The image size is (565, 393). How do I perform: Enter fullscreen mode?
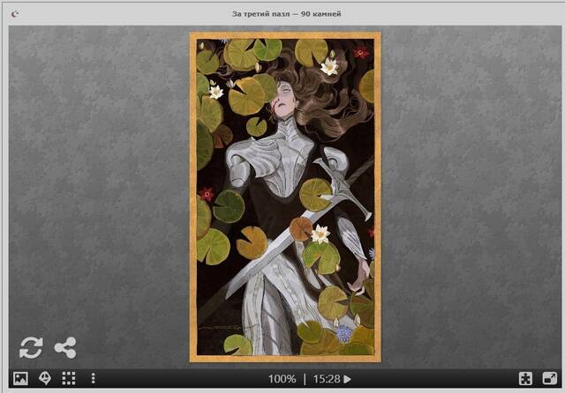click(x=548, y=379)
